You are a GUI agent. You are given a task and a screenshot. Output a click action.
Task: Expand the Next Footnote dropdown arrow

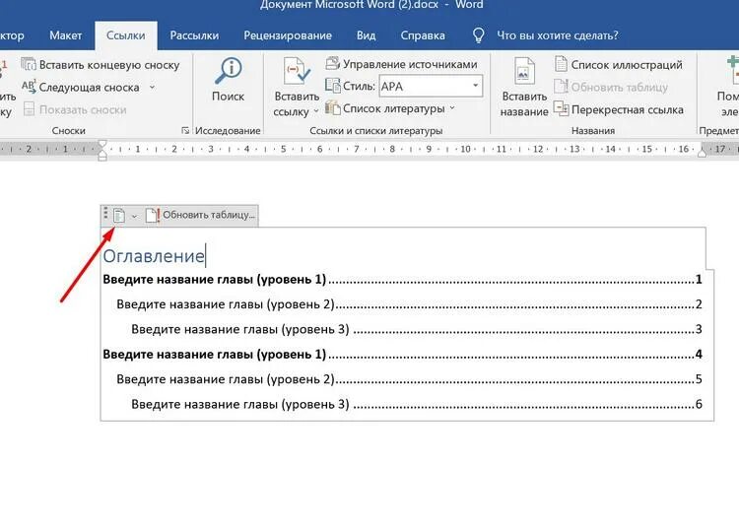[152, 87]
